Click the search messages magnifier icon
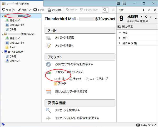 (48, 110)
